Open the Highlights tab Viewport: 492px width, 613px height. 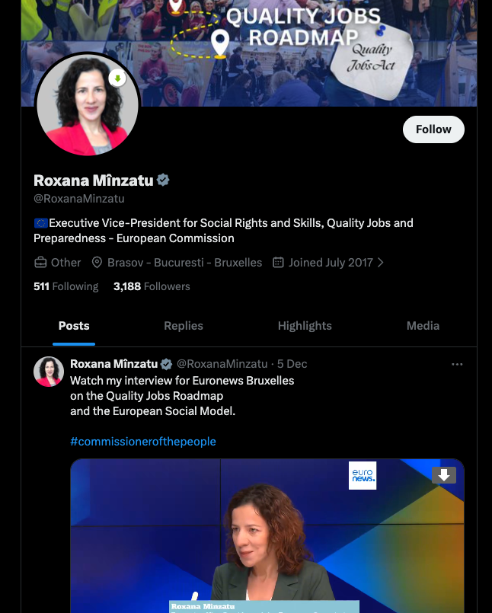tap(305, 326)
